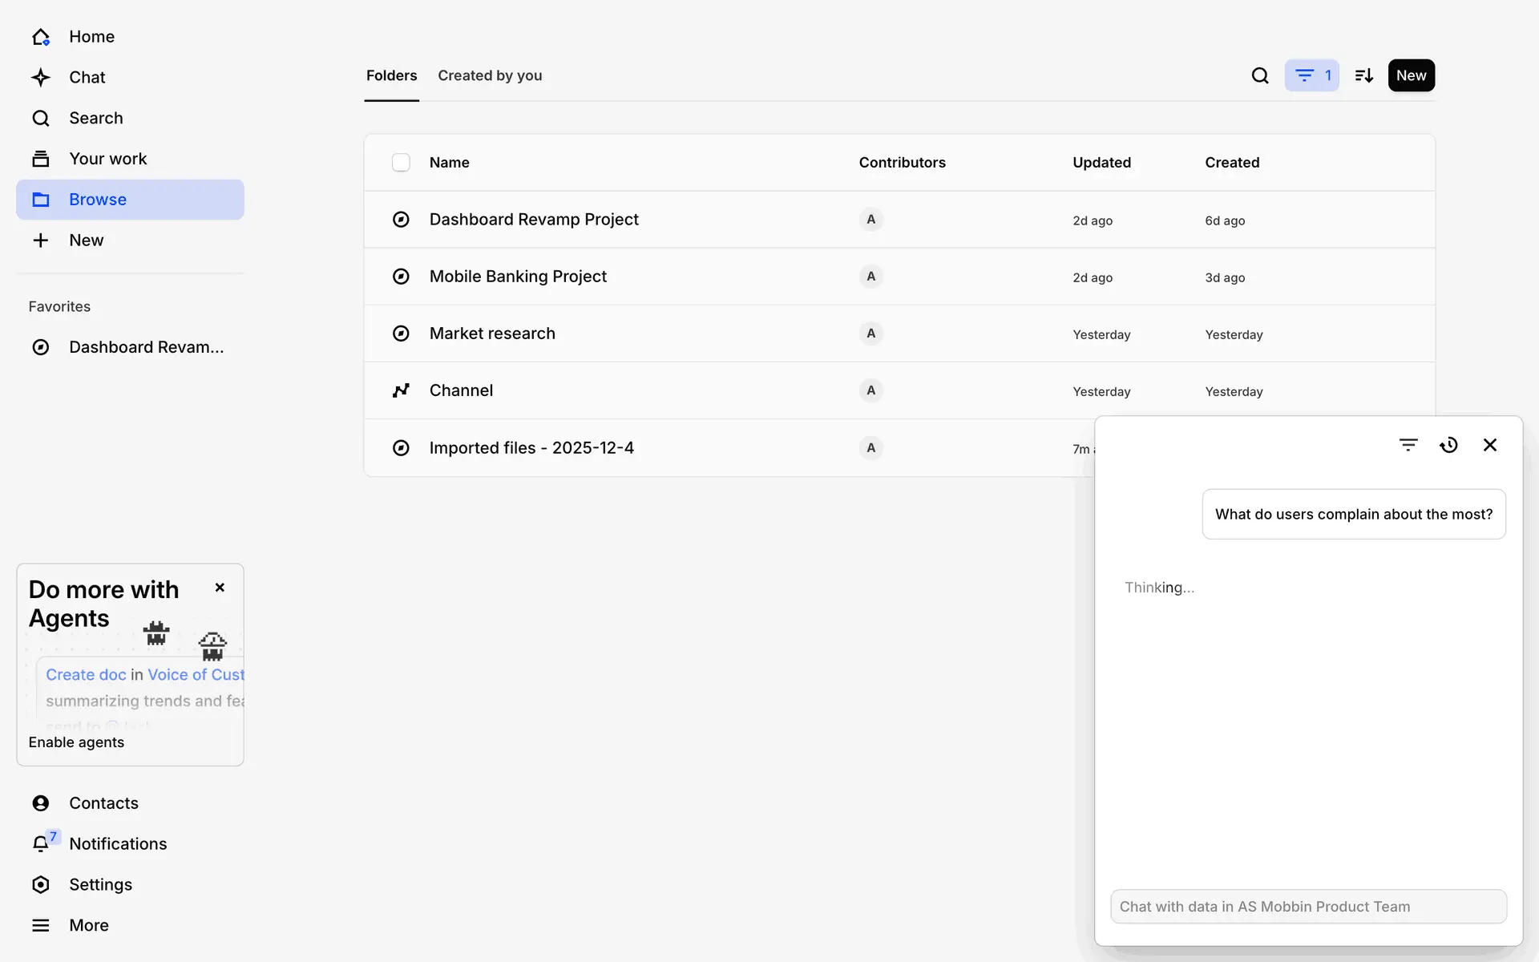Viewport: 1539px width, 962px height.
Task: Dismiss the Do more with Agents card
Action: point(220,588)
